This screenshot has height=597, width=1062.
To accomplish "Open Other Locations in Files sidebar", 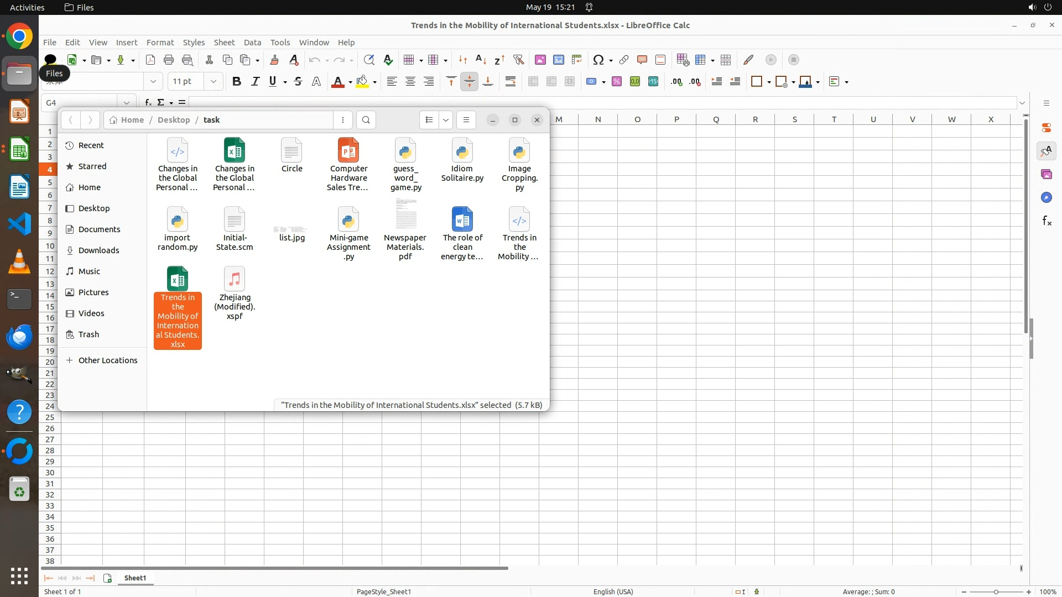I will coord(107,360).
